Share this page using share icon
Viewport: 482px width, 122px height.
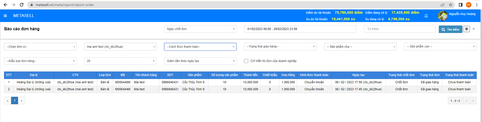[443, 5]
